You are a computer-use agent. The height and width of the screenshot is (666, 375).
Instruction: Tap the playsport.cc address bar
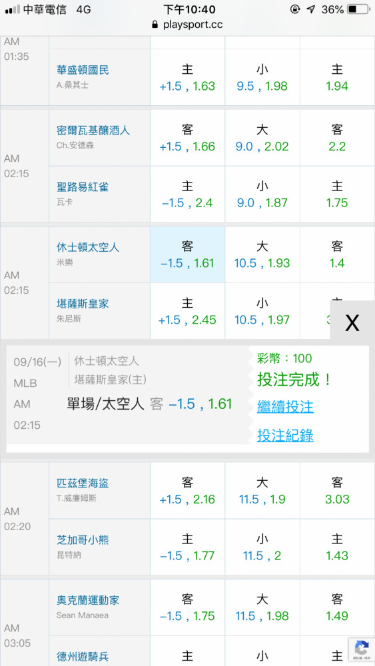click(x=187, y=25)
